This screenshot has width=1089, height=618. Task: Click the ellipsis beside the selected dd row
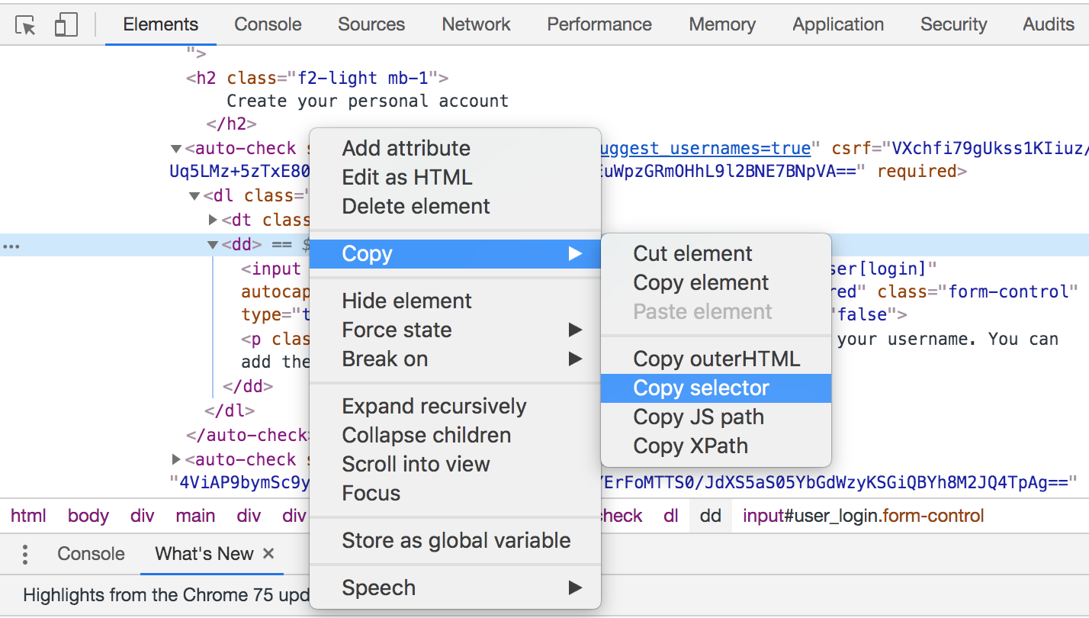click(11, 246)
